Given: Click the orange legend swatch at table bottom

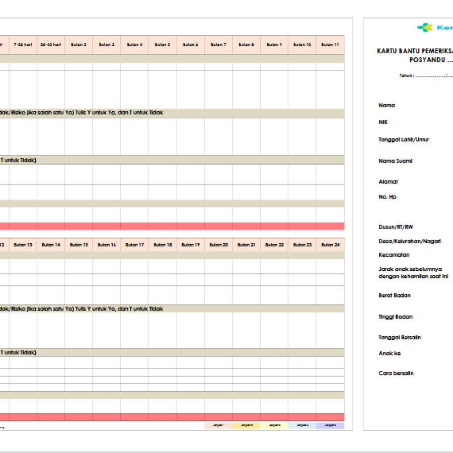Looking at the screenshot, I should [247, 425].
